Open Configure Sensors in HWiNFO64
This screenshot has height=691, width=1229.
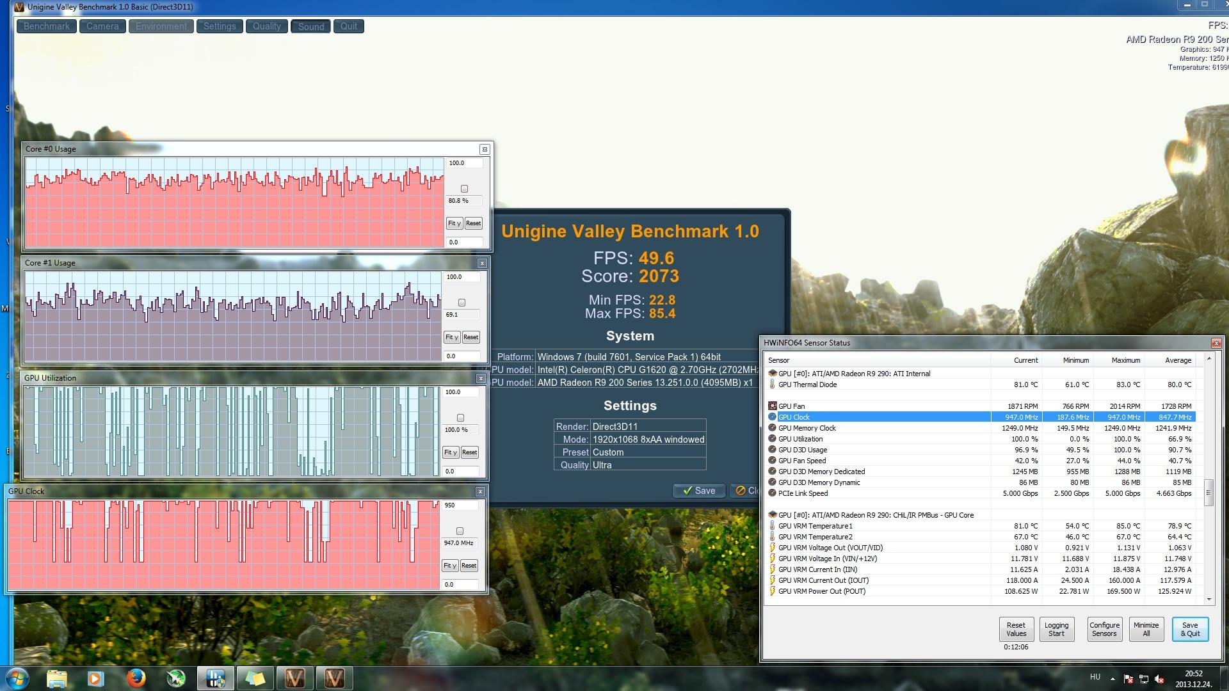point(1104,629)
